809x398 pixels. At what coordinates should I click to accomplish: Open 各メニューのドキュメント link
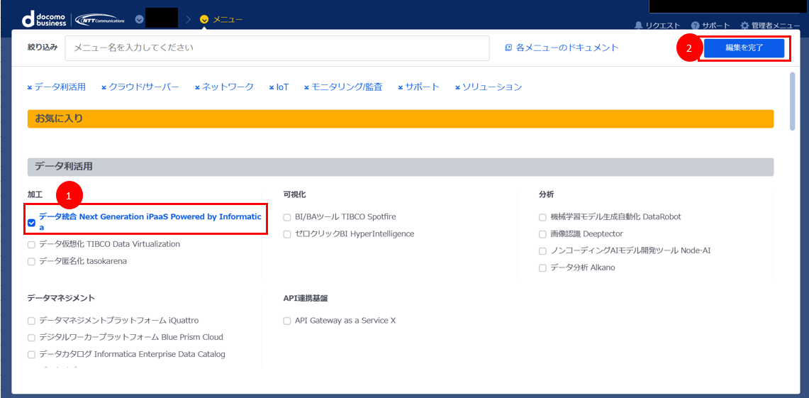coord(567,48)
